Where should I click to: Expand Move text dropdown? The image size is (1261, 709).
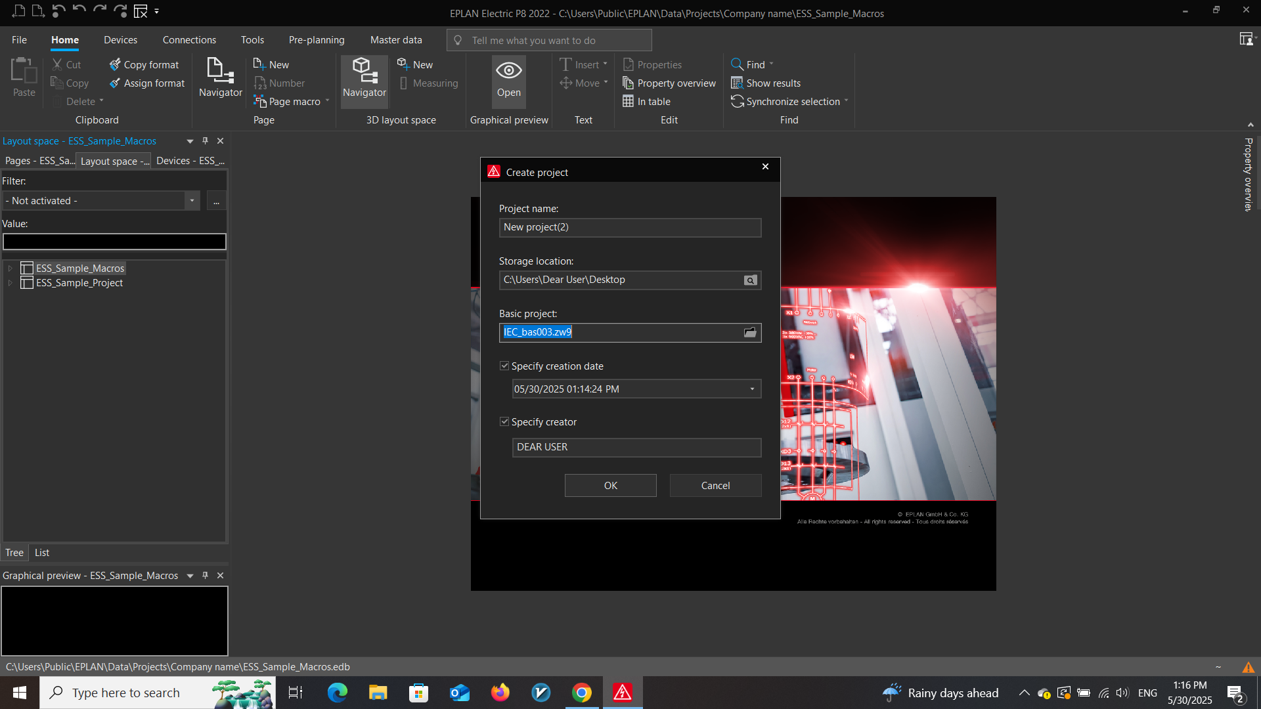(606, 83)
